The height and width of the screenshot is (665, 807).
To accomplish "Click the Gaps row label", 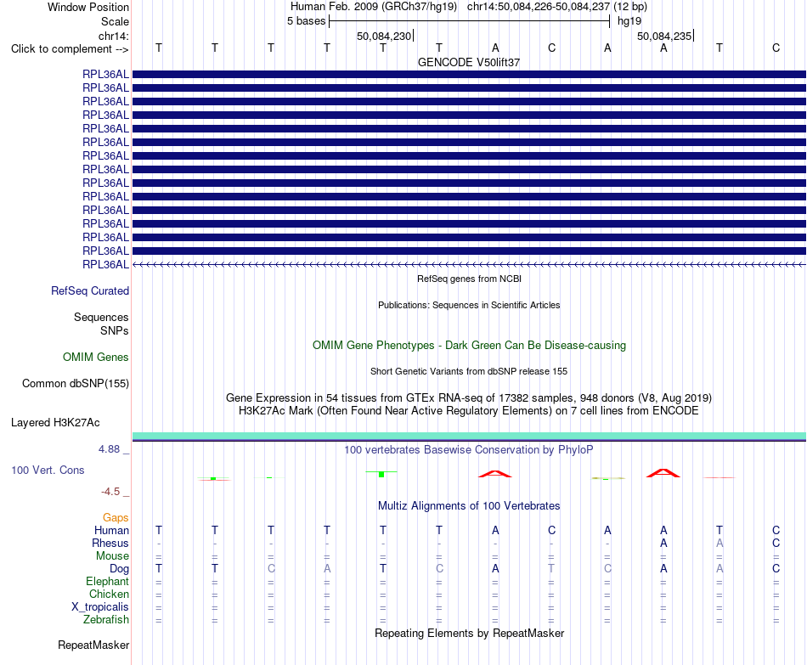I will (x=116, y=518).
